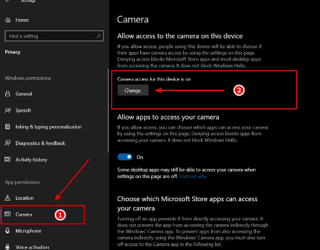Screen dimensions: 320x250
Task: Click the Diagnostics & feedback icon
Action: 8,143
